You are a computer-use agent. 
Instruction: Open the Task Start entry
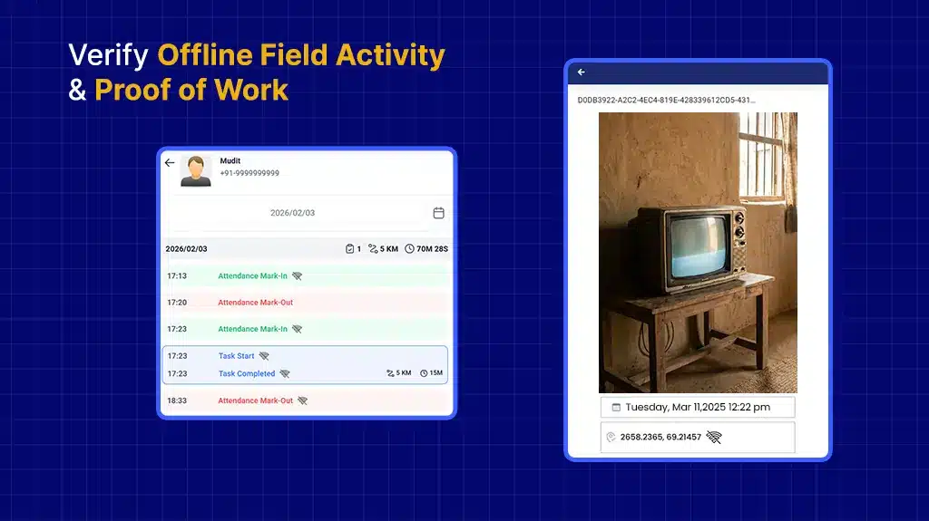tap(305, 356)
